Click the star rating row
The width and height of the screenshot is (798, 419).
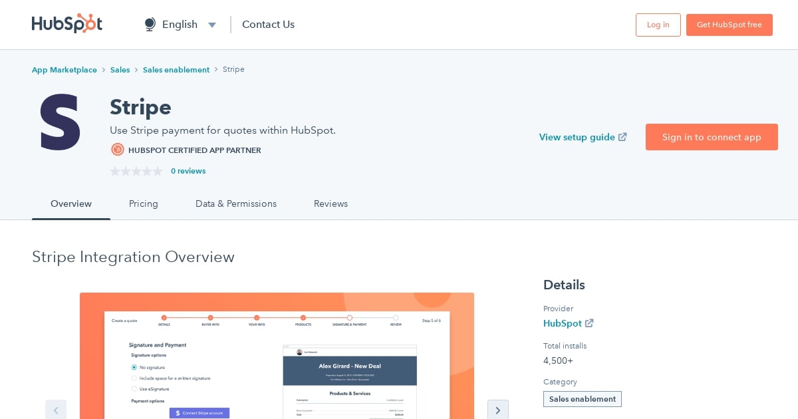tap(136, 171)
